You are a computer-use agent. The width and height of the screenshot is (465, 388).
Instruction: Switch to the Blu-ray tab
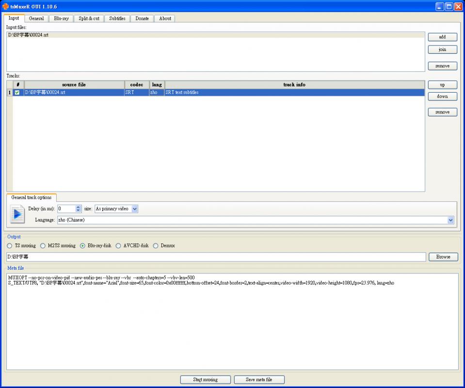tap(61, 18)
